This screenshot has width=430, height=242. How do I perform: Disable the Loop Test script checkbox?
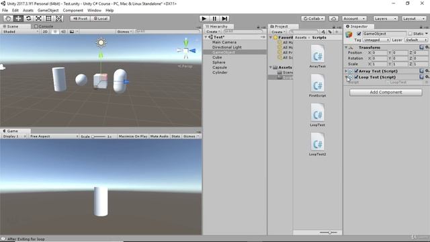(x=356, y=77)
